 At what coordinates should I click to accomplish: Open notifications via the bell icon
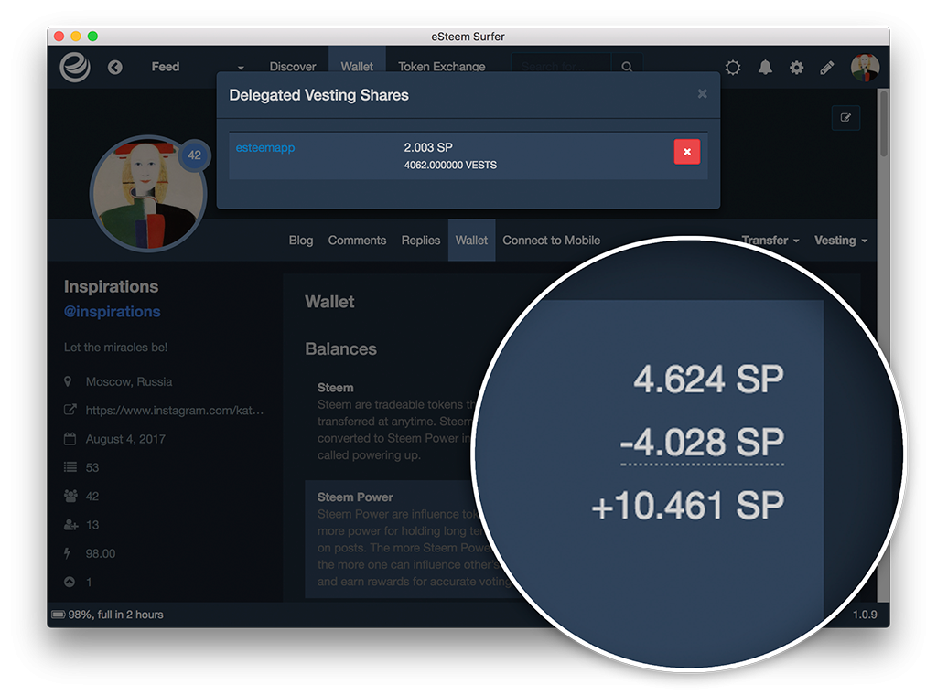click(x=765, y=68)
